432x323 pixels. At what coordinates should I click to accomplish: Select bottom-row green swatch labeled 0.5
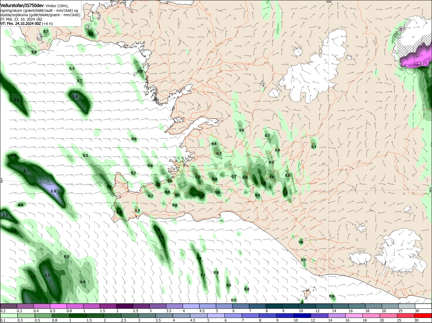point(43,316)
